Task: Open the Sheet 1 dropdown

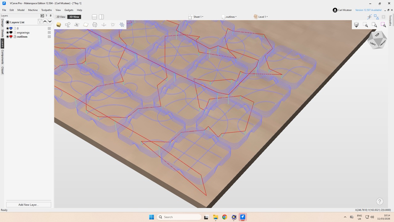Action: [x=196, y=17]
